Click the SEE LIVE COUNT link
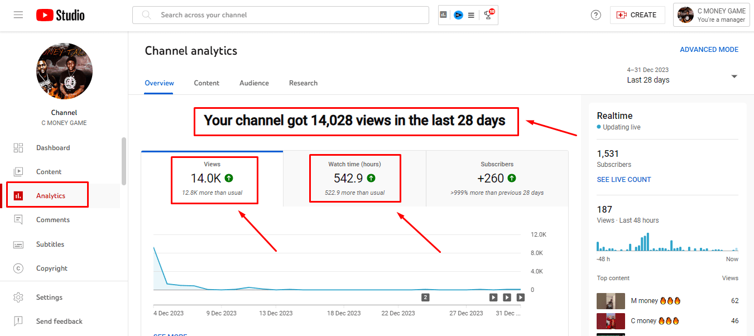 624,180
